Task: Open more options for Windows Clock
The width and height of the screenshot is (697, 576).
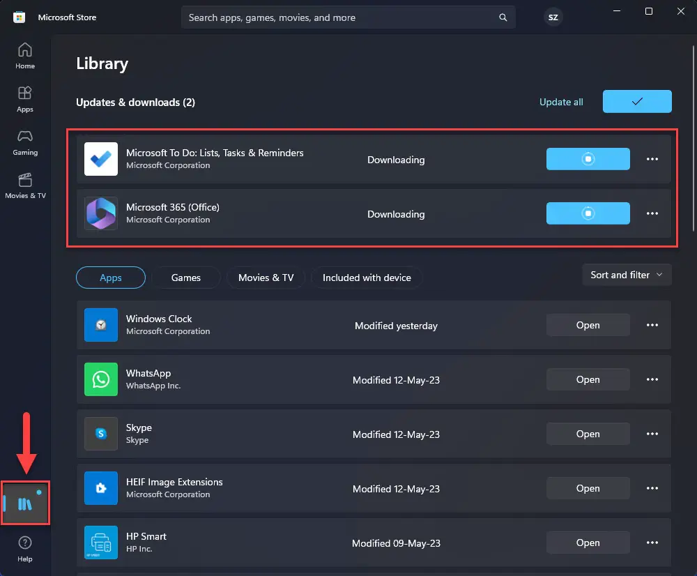Action: click(652, 325)
